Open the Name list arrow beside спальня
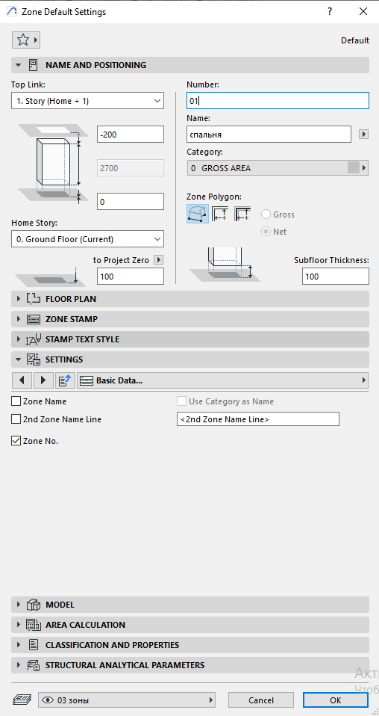This screenshot has height=716, width=379. point(363,135)
